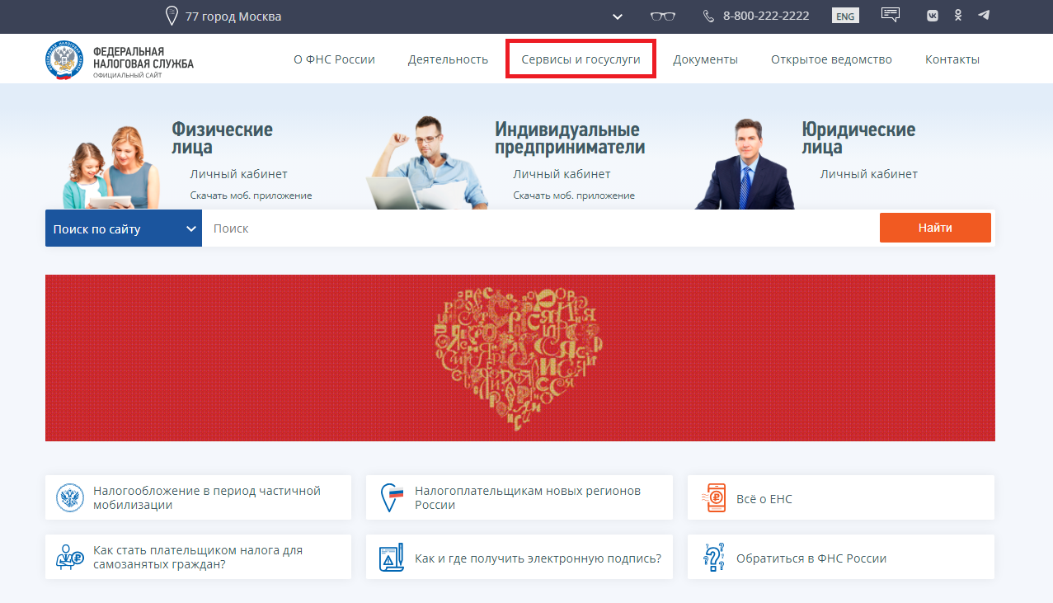The height and width of the screenshot is (603, 1053).
Task: Click the red heart banner
Action: click(519, 358)
